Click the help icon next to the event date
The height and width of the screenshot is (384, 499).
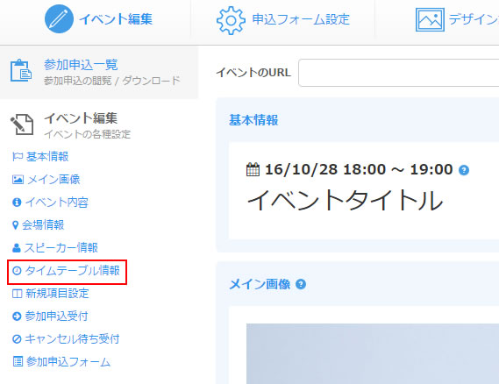click(x=464, y=170)
